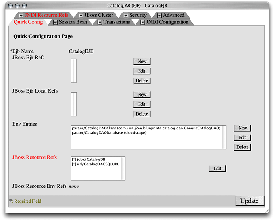Viewport: 275px width, 222px height.
Task: Click Edit for JBoss Resource Refs
Action: point(217,168)
